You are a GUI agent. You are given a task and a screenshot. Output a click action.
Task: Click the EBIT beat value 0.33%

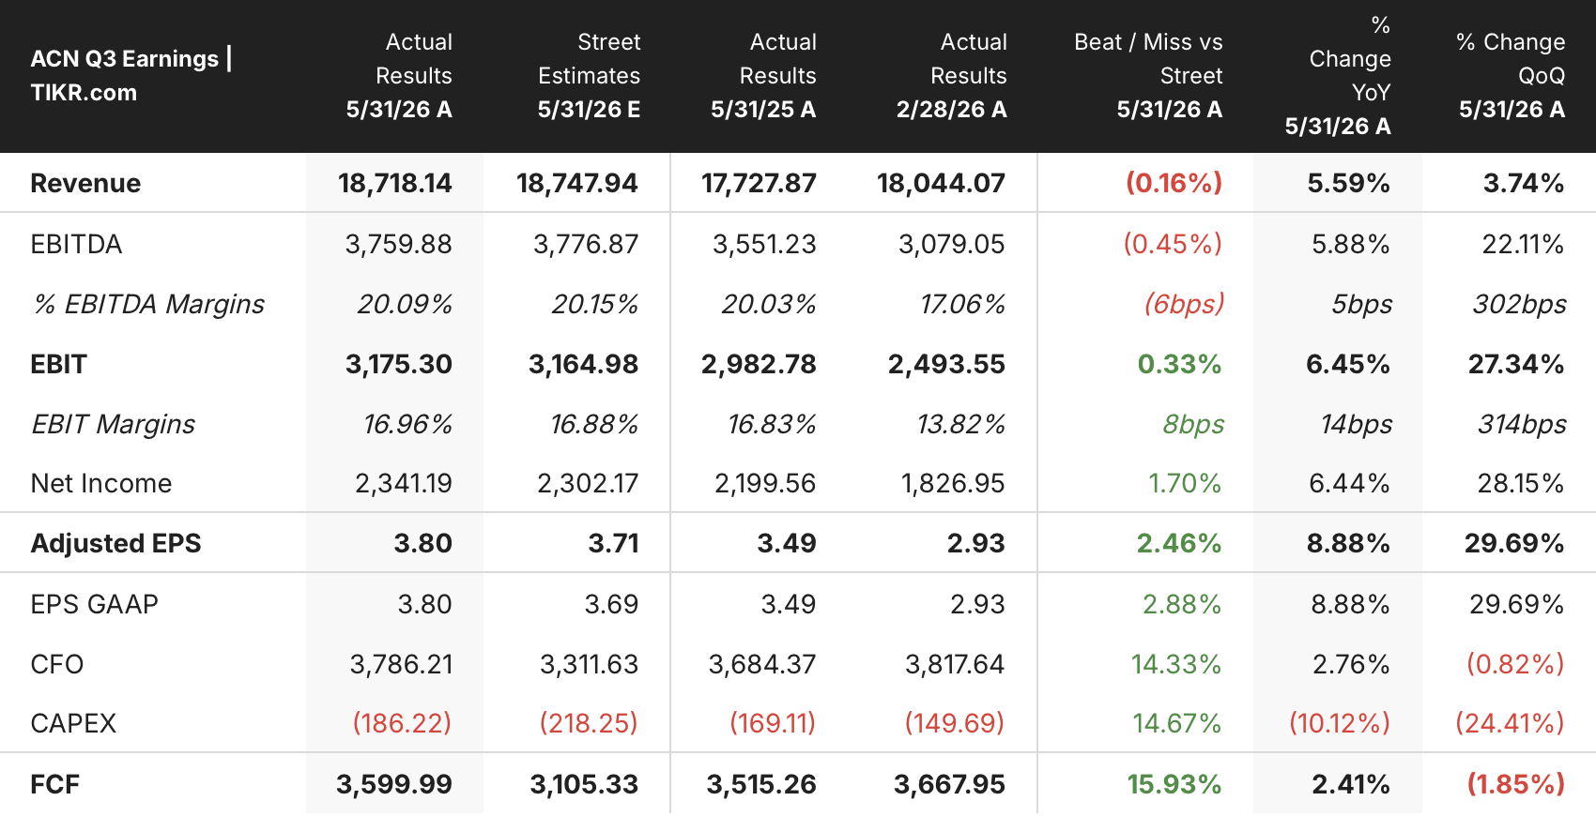point(1179,364)
